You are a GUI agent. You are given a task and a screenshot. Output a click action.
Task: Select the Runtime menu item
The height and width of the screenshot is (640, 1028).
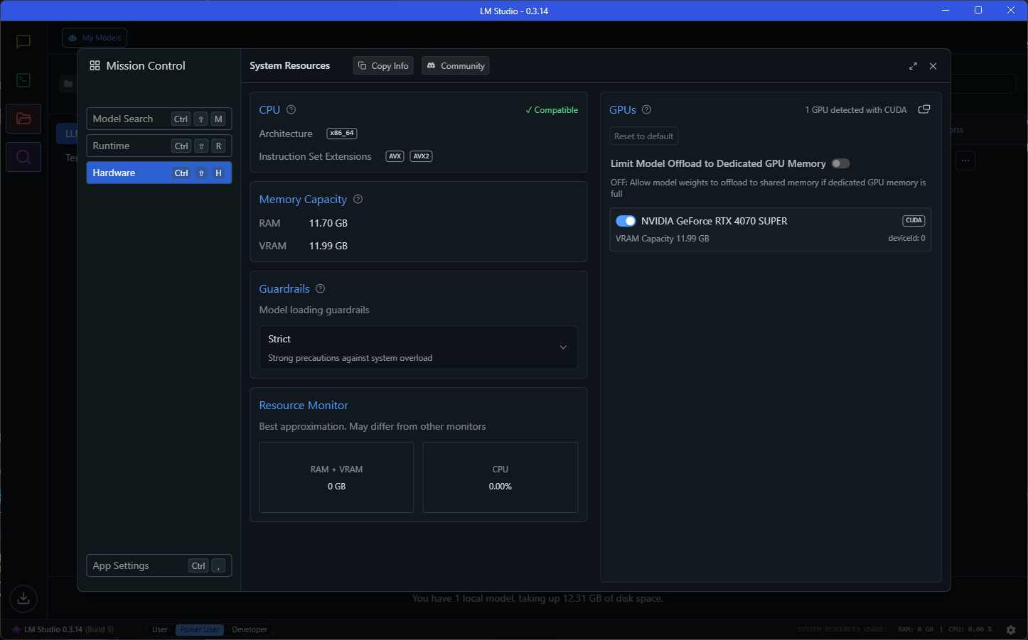pos(159,146)
